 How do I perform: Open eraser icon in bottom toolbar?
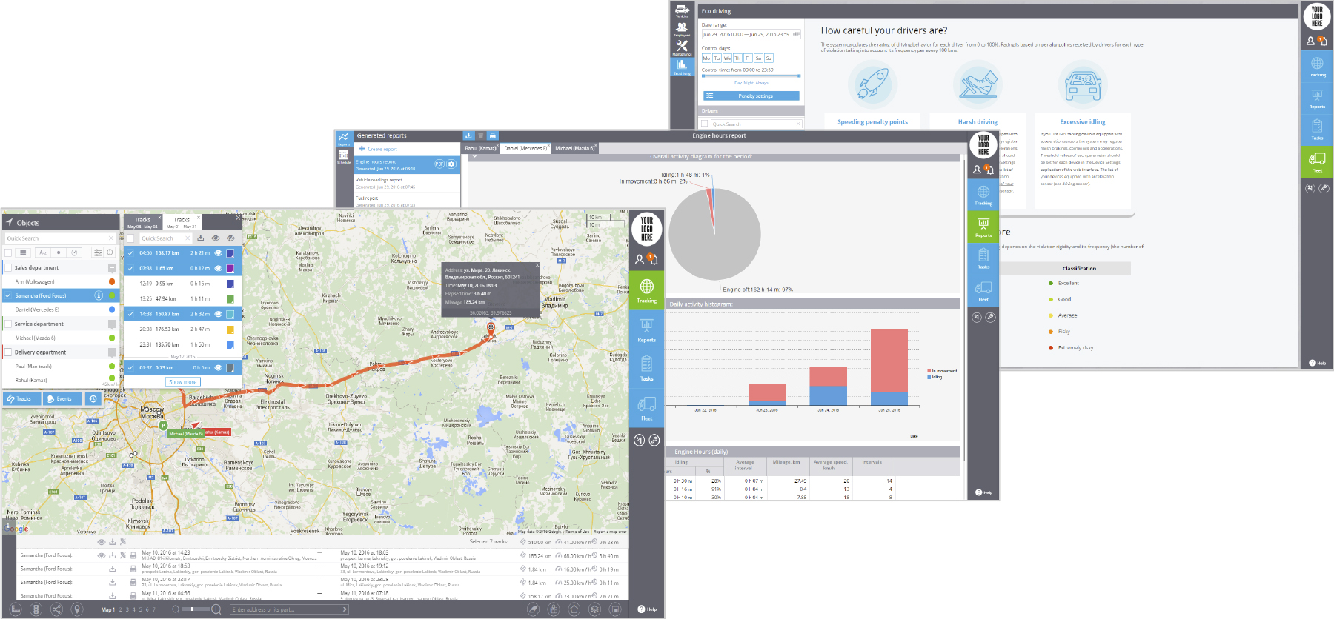(x=533, y=609)
